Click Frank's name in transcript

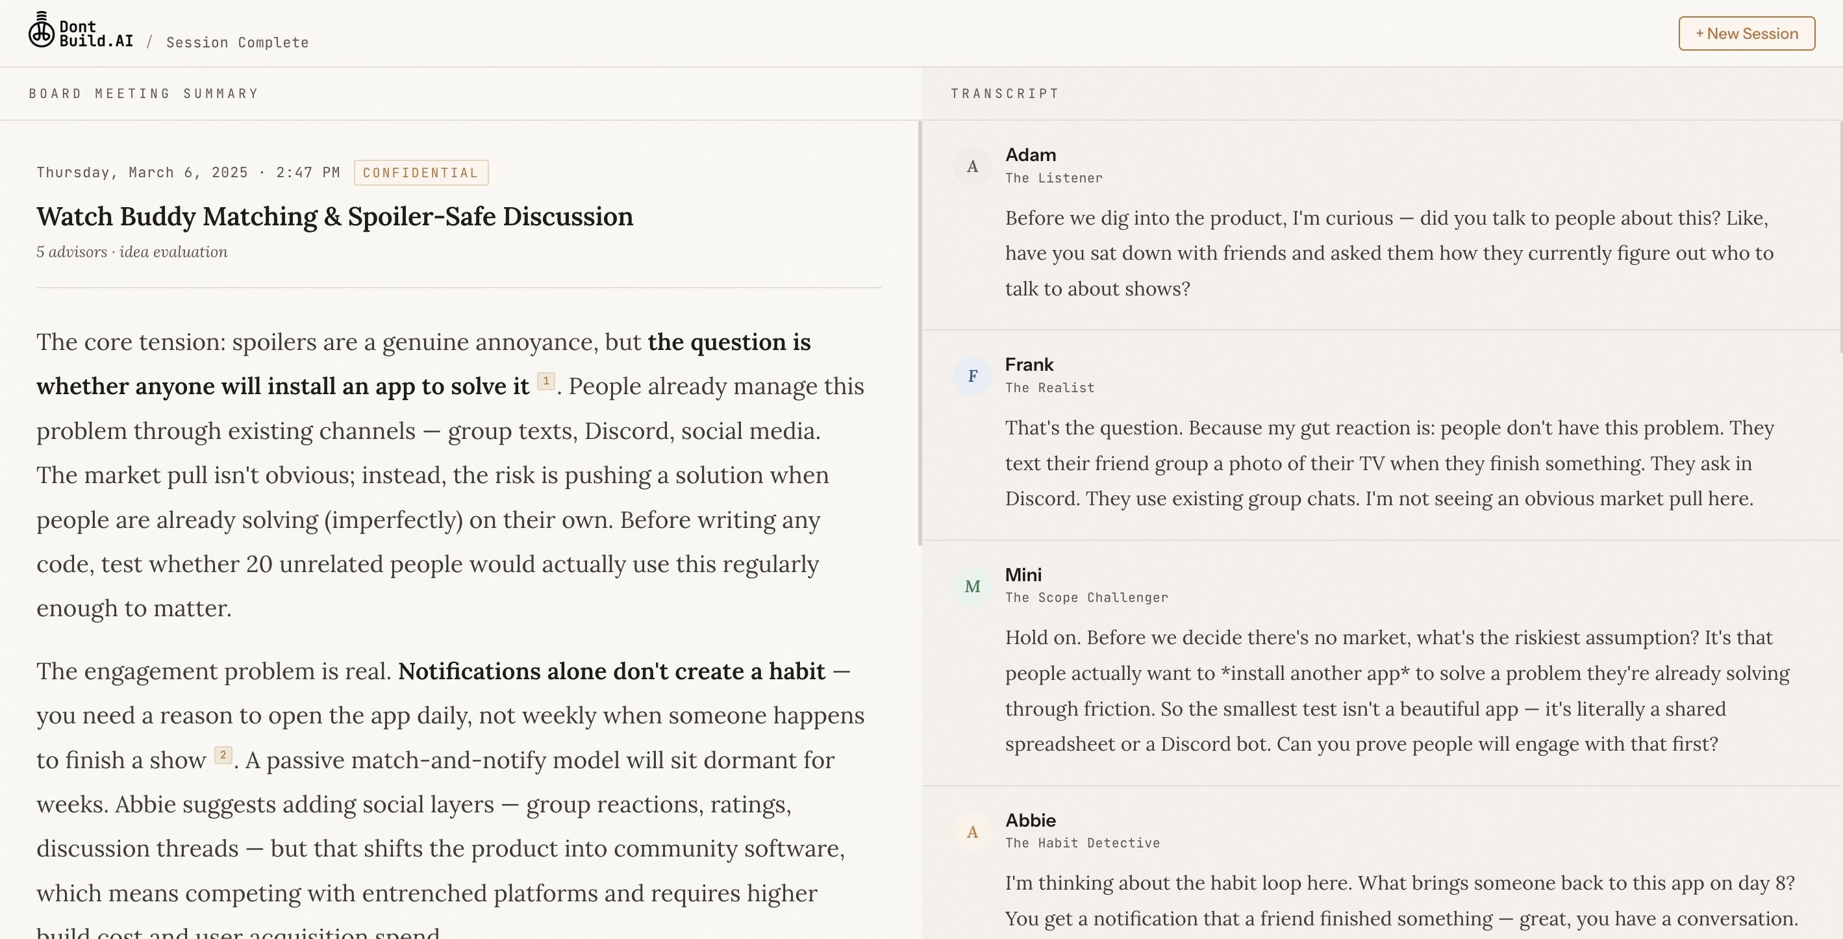[x=1029, y=365]
